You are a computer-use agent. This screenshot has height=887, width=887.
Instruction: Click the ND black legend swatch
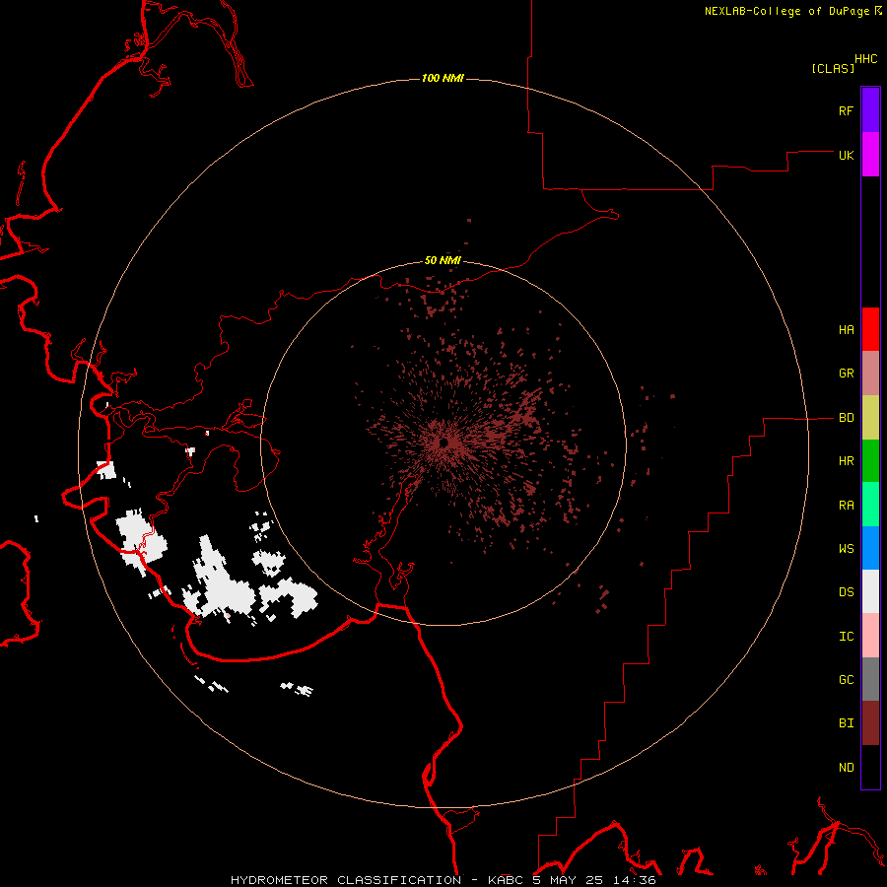pyautogui.click(x=870, y=767)
